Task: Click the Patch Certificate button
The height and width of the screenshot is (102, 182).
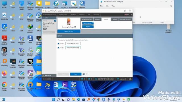Action: coord(88,23)
